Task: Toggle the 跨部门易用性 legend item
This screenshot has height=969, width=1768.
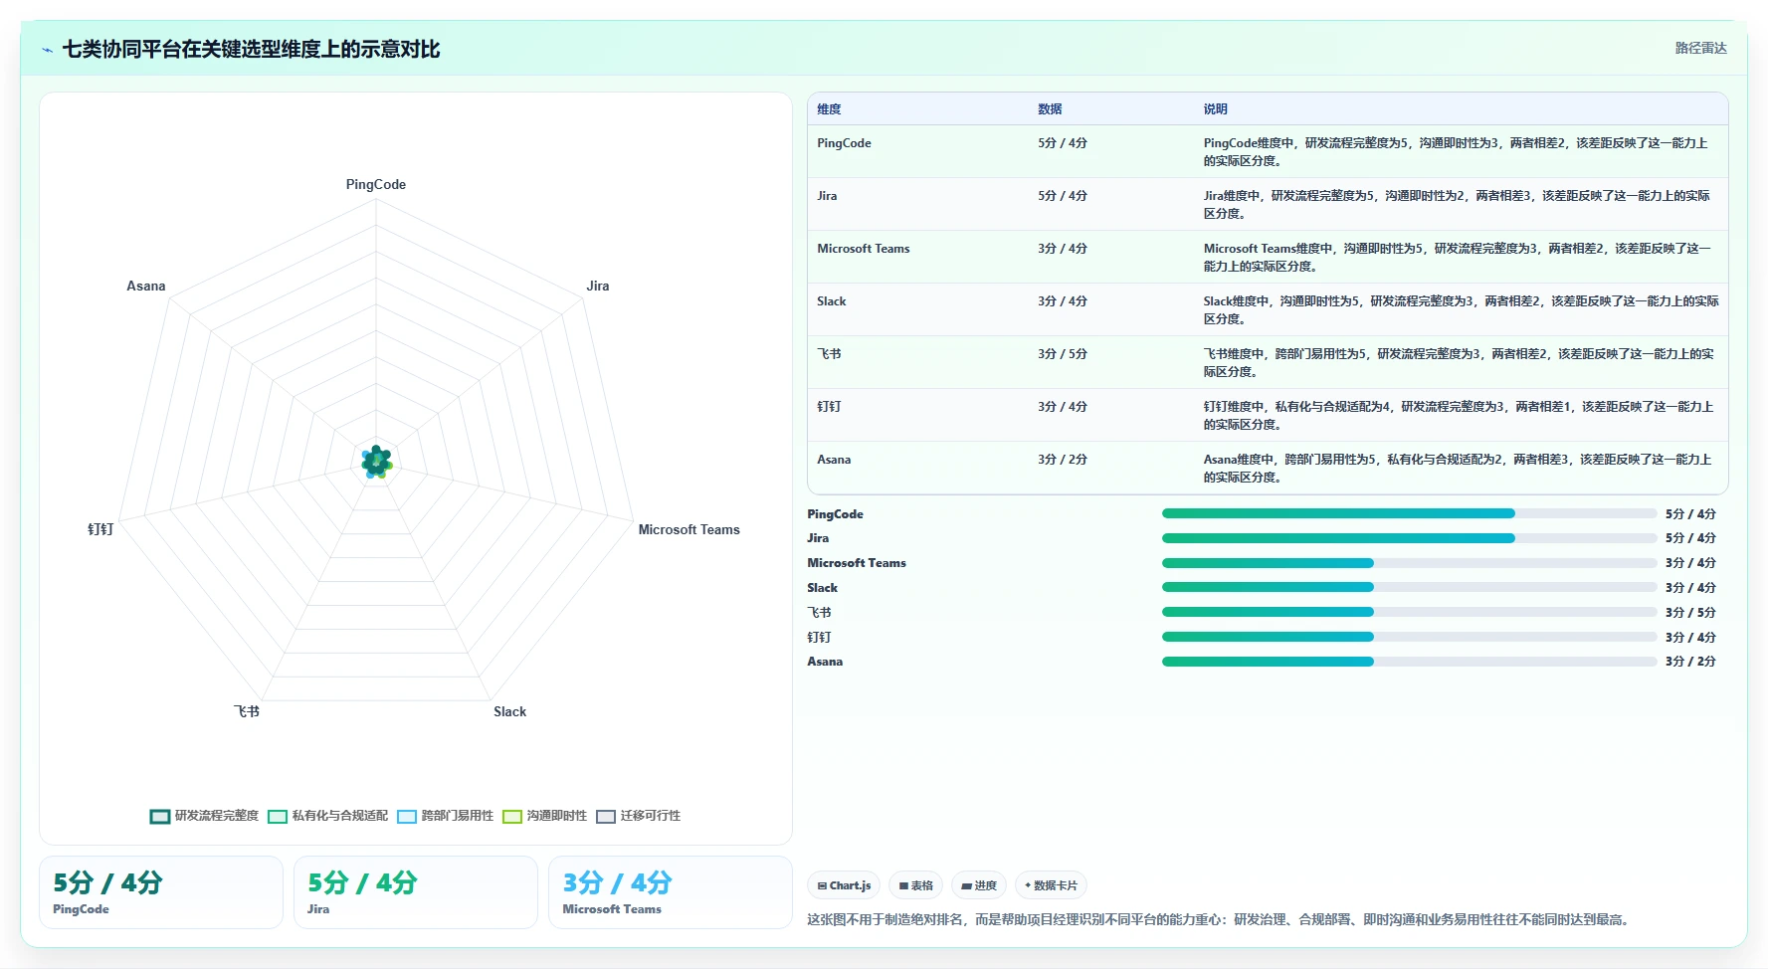Action: point(445,816)
